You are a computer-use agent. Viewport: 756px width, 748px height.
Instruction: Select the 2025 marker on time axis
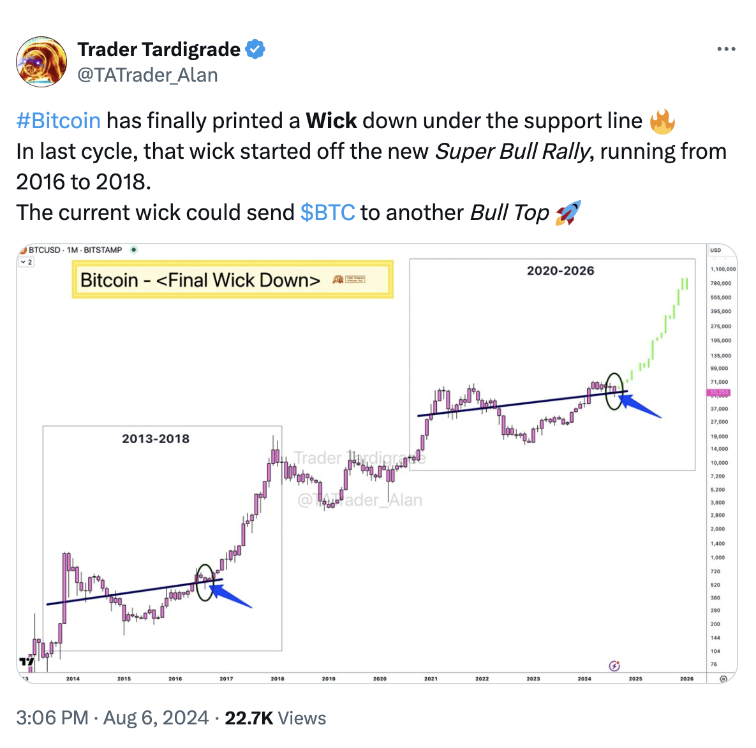coord(635,678)
